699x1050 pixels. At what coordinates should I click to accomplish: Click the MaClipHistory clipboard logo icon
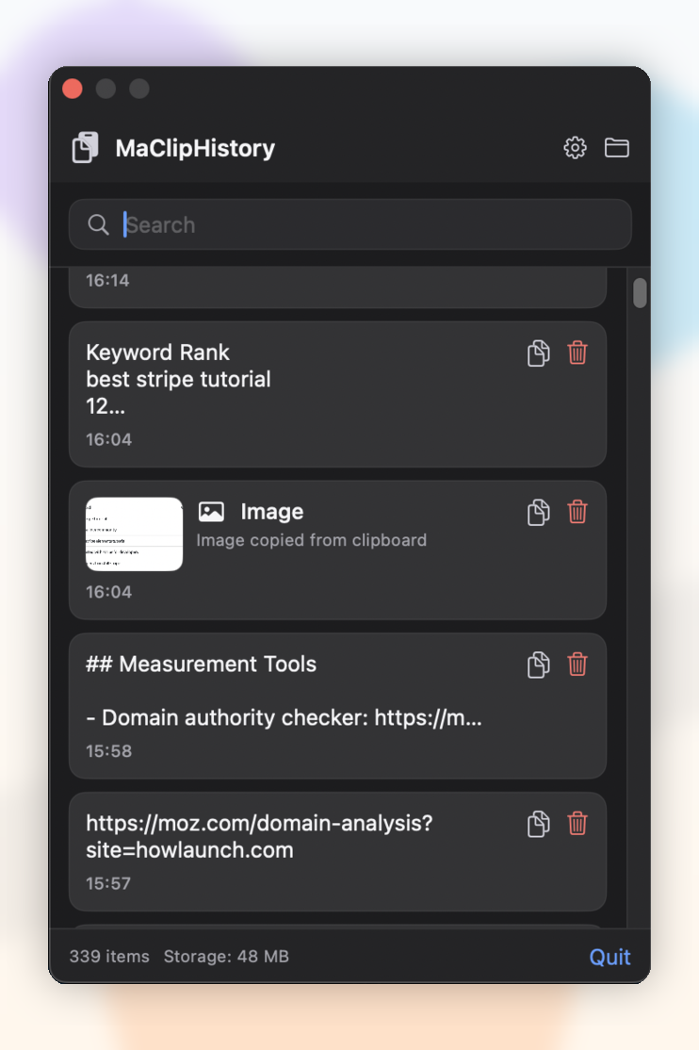tap(85, 147)
